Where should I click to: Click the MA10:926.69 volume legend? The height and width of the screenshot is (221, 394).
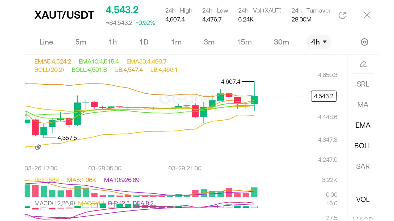[122, 180]
